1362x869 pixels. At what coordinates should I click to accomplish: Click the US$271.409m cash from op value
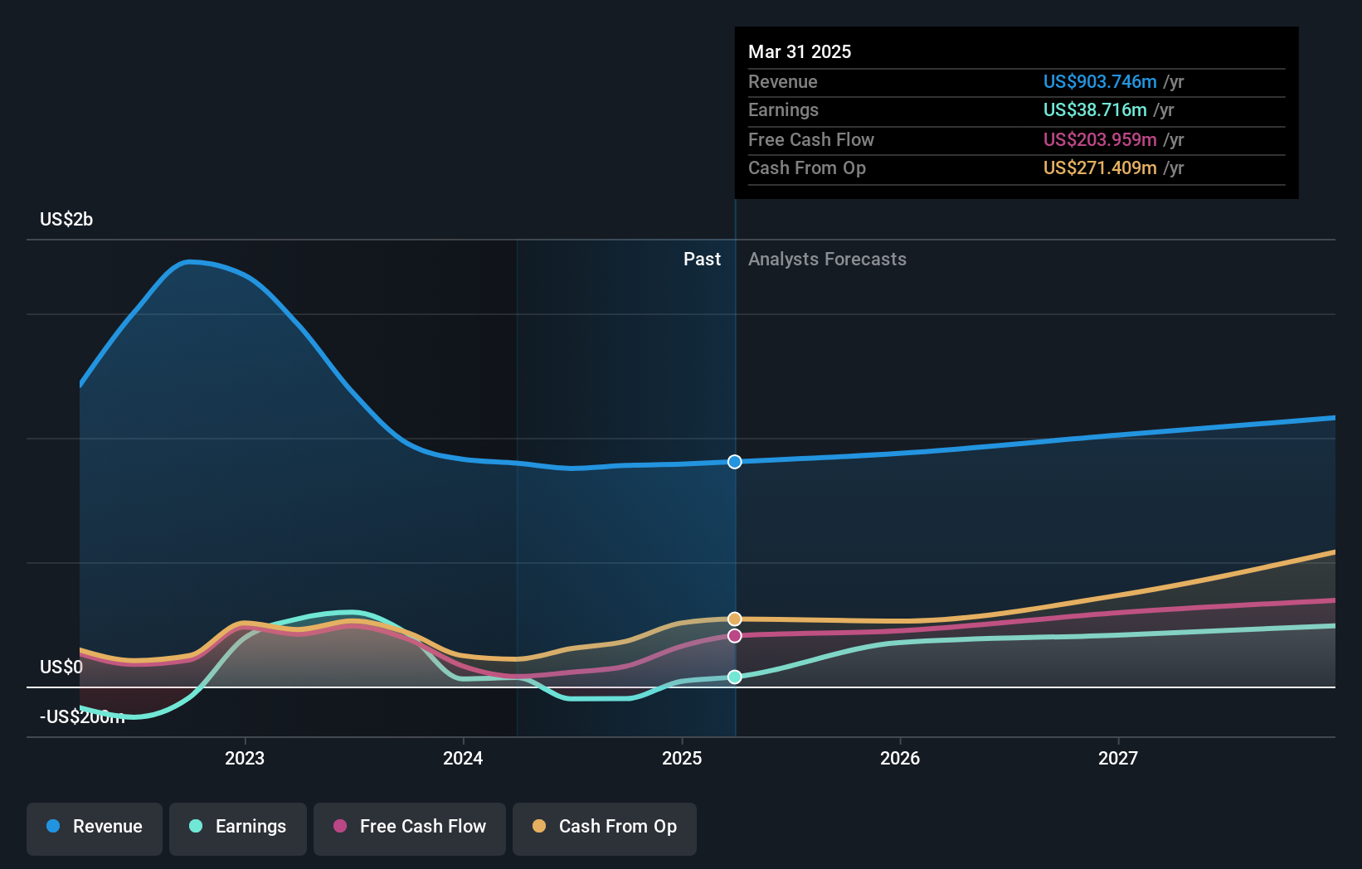tap(1100, 168)
